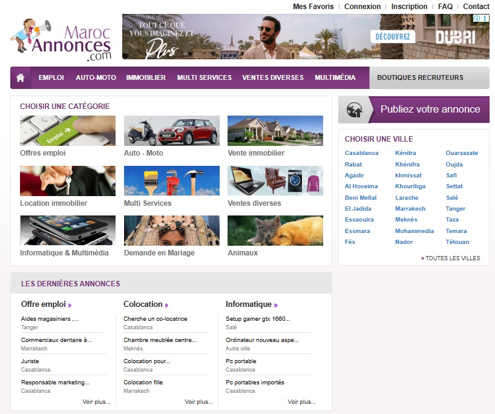This screenshot has height=414, width=495.
Task: Open the FAQ link
Action: 445,7
